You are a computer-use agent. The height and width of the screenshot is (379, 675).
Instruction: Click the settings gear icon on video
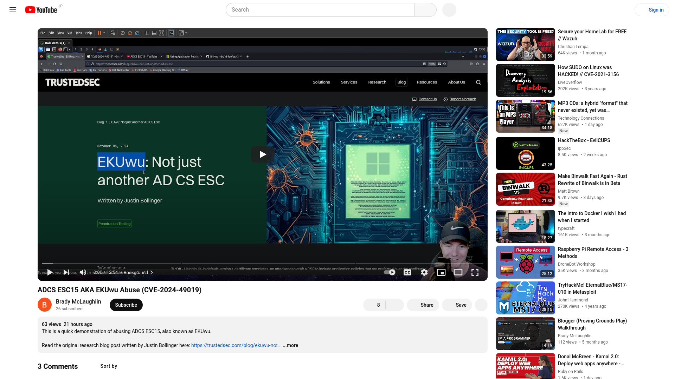coord(424,272)
